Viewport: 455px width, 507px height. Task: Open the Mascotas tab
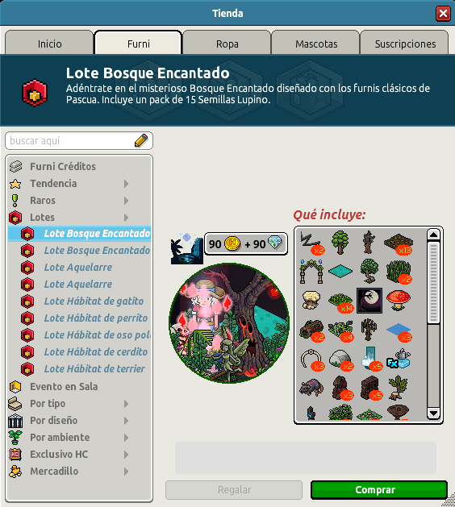click(x=316, y=43)
